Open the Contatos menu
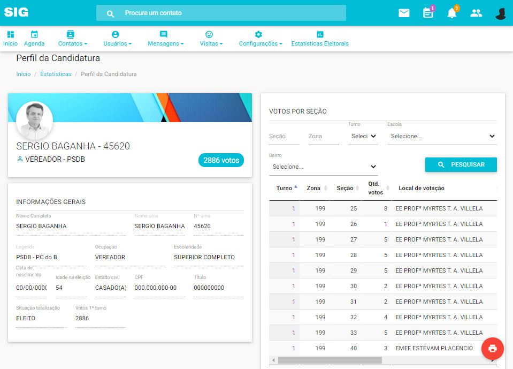 click(73, 39)
